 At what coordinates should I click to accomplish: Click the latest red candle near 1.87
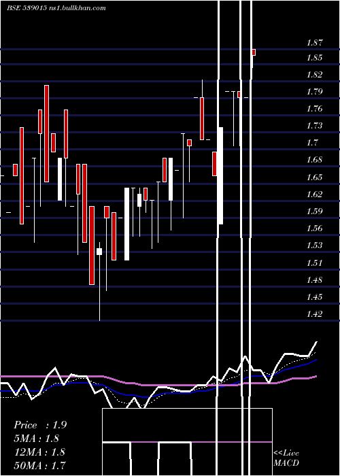click(x=254, y=52)
